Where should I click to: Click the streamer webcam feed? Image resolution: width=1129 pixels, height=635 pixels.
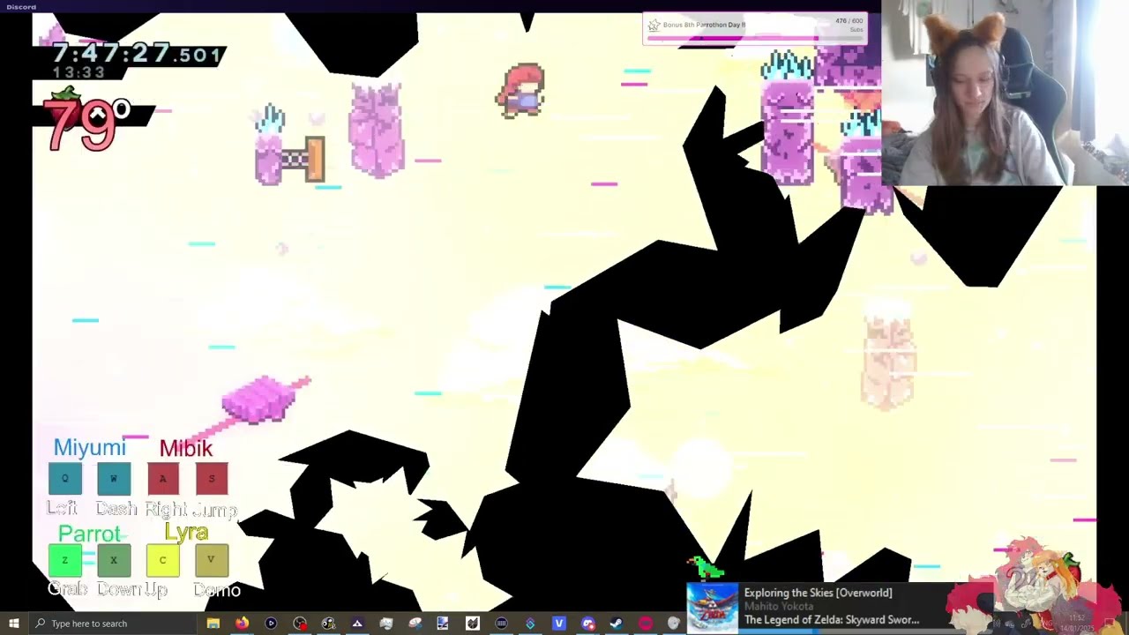1005,93
